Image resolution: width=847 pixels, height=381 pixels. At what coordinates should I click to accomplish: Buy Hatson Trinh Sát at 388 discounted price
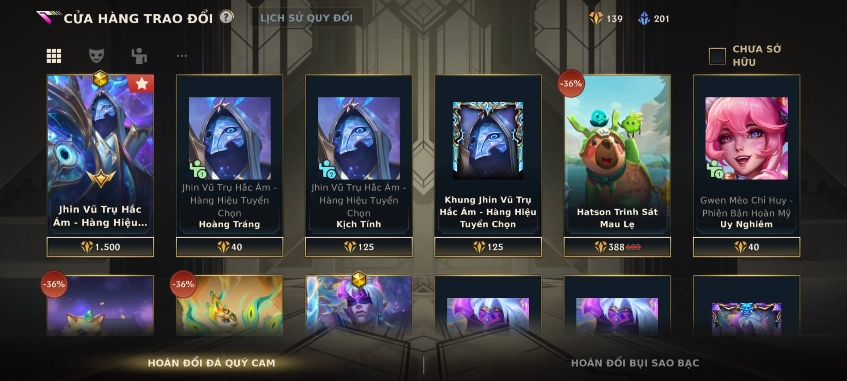(617, 247)
